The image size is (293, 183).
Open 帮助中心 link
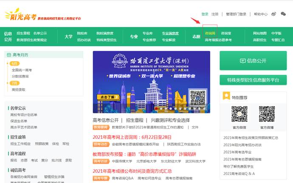pos(261,14)
